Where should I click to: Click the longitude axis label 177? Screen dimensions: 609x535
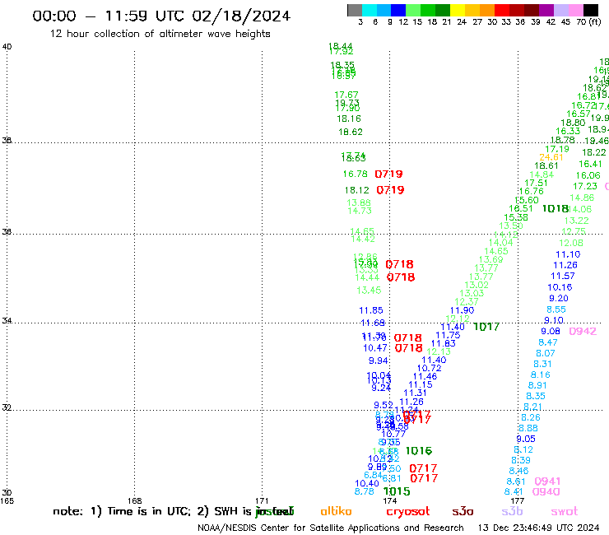(518, 500)
